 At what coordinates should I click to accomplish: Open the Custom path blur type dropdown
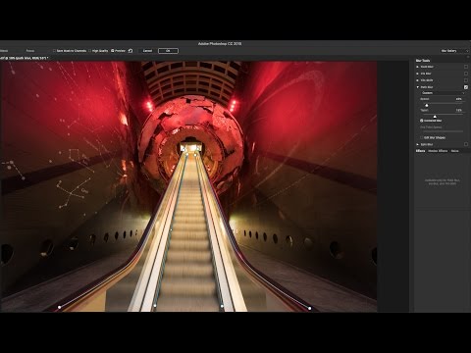(443, 93)
